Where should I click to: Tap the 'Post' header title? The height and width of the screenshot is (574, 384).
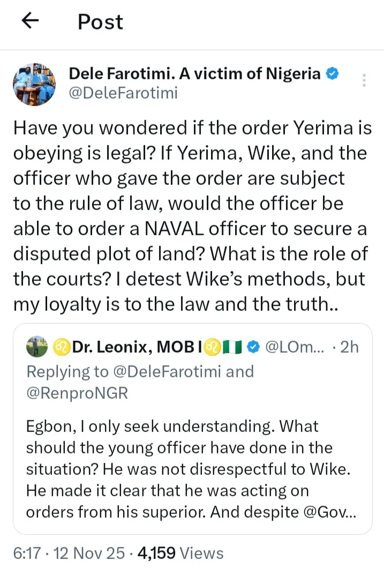[x=100, y=21]
